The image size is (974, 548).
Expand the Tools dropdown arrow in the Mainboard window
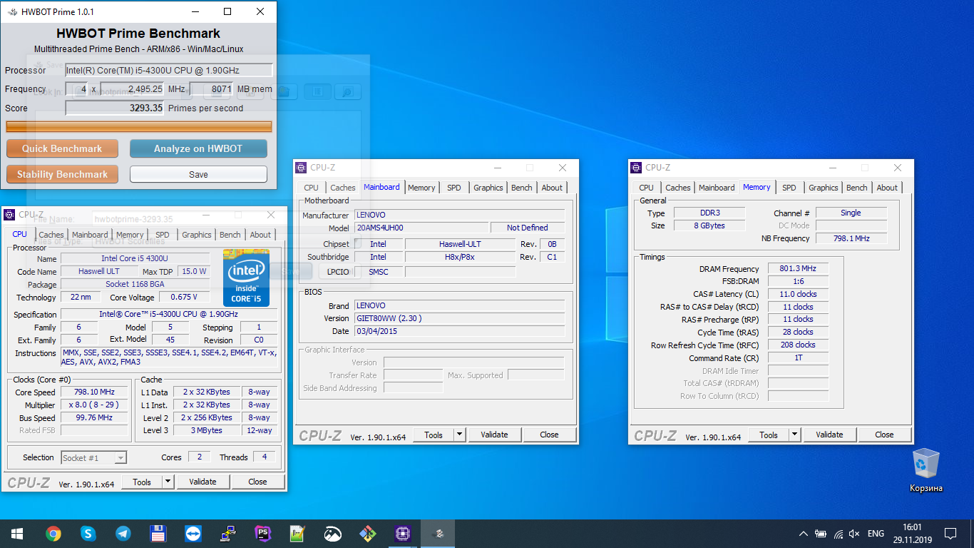(459, 435)
